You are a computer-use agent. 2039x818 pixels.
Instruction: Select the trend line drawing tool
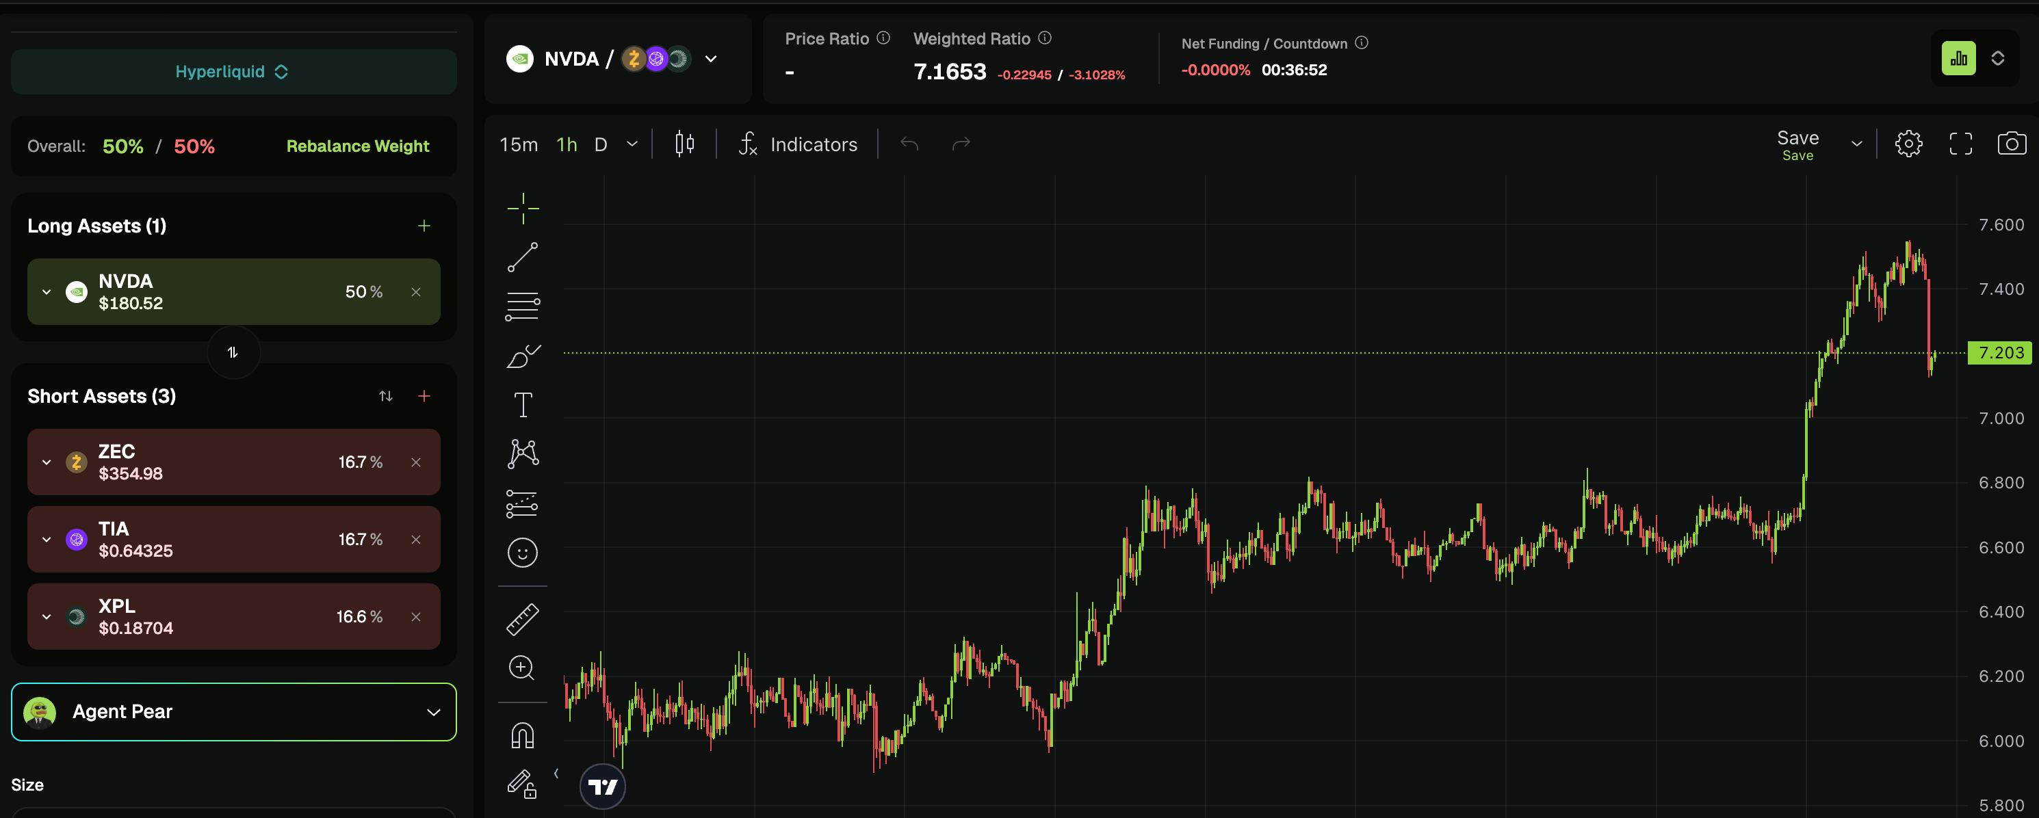(x=523, y=257)
